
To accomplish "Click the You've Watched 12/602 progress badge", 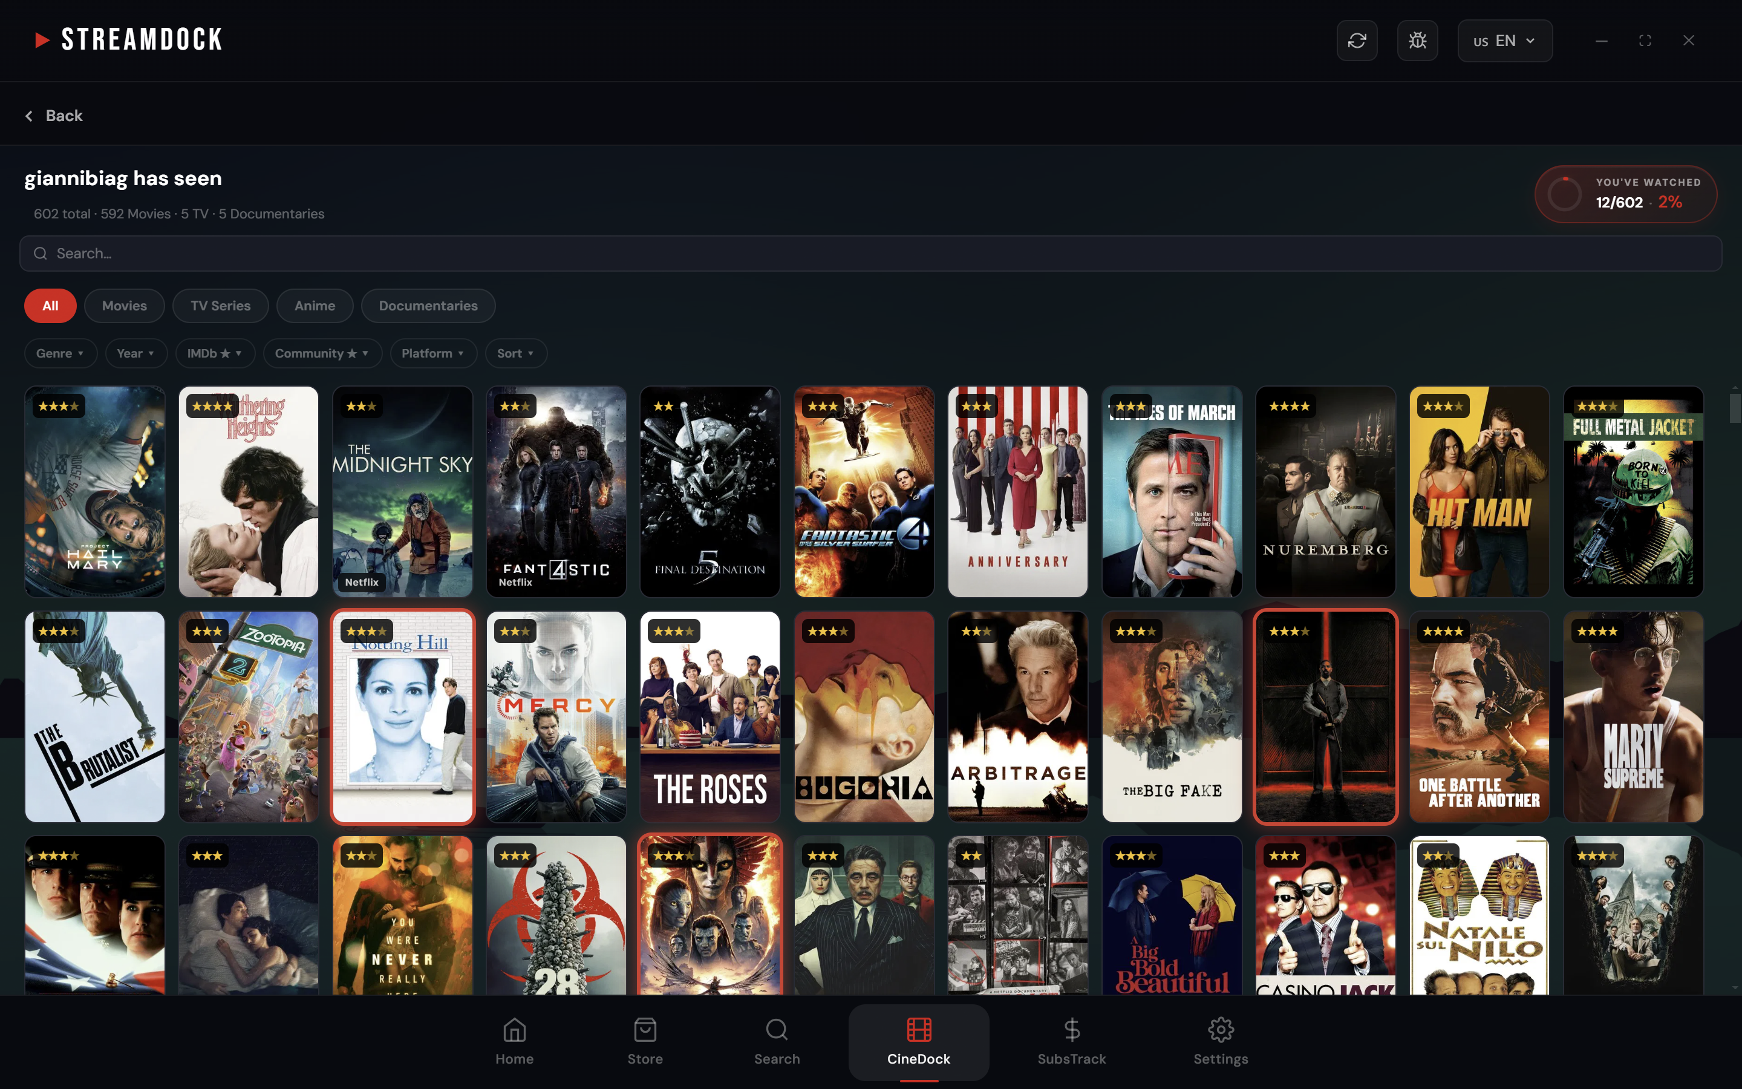I will coord(1625,194).
